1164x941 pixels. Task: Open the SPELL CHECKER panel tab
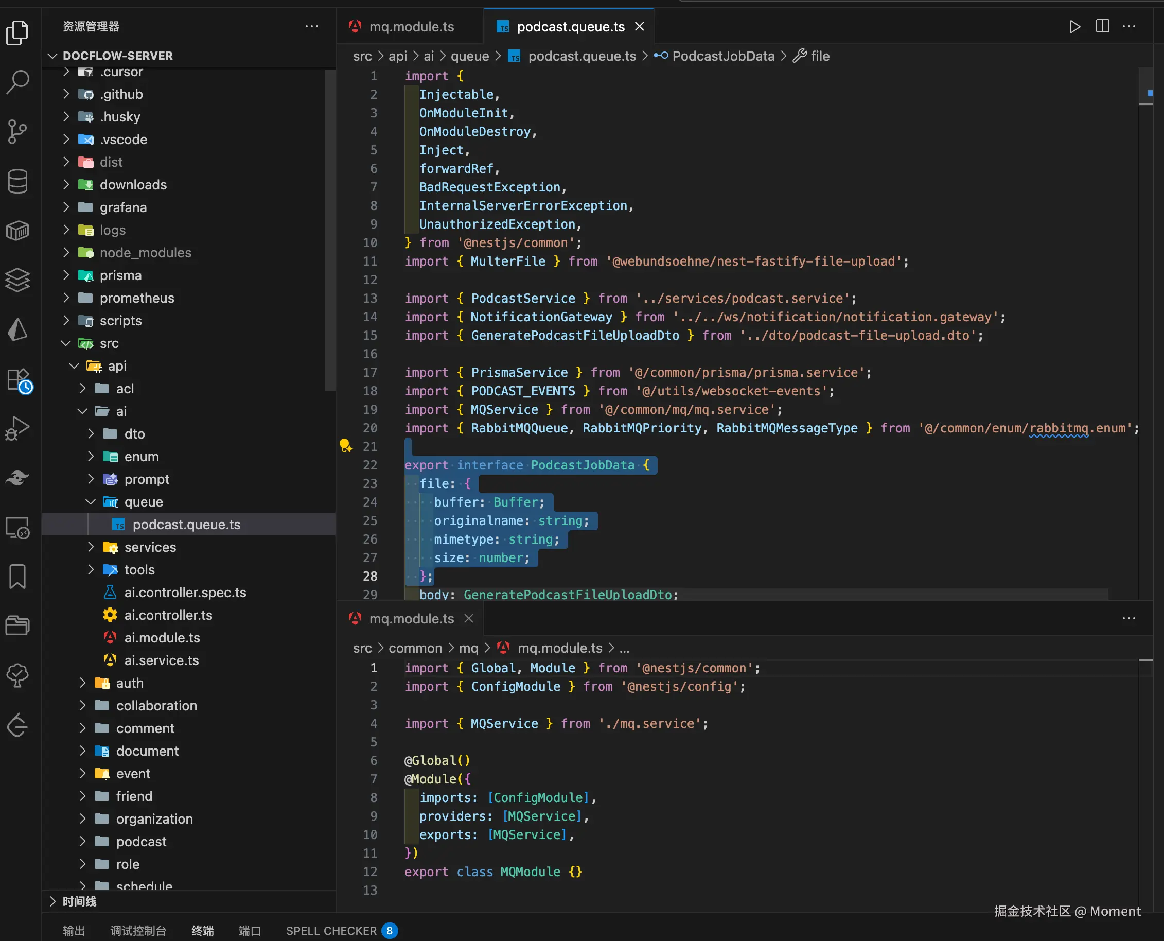point(331,931)
